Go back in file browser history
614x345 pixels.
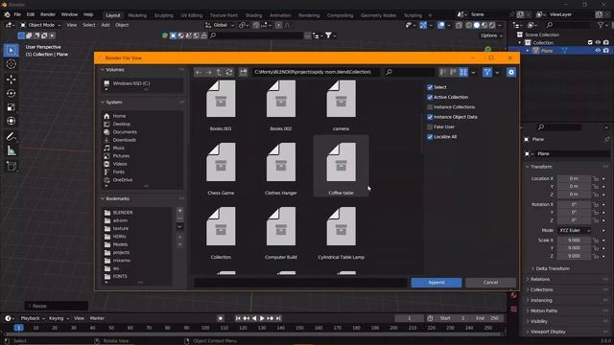(199, 73)
